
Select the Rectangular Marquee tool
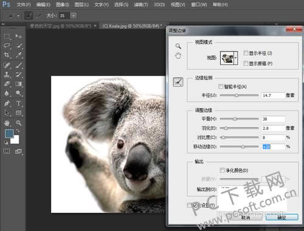[x=7, y=36]
